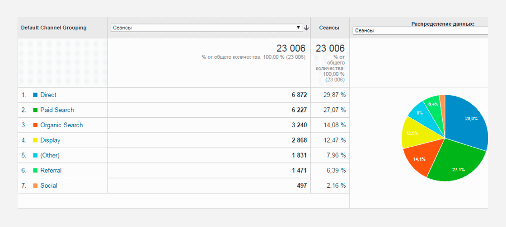The height and width of the screenshot is (227, 506).
Task: Open the Сеансы metric dropdown in table
Action: pos(206,28)
